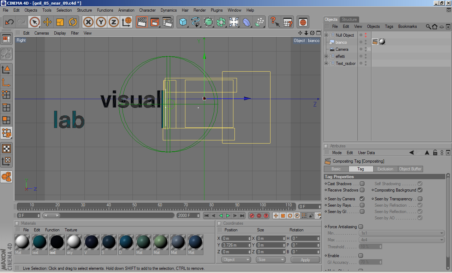Image resolution: width=452 pixels, height=273 pixels.
Task: Go to the start of animation
Action: coord(207,216)
